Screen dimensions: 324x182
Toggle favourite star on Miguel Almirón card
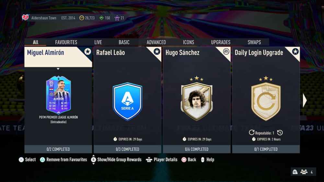(87, 51)
